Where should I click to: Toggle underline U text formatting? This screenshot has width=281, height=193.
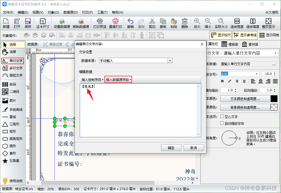tap(244, 81)
